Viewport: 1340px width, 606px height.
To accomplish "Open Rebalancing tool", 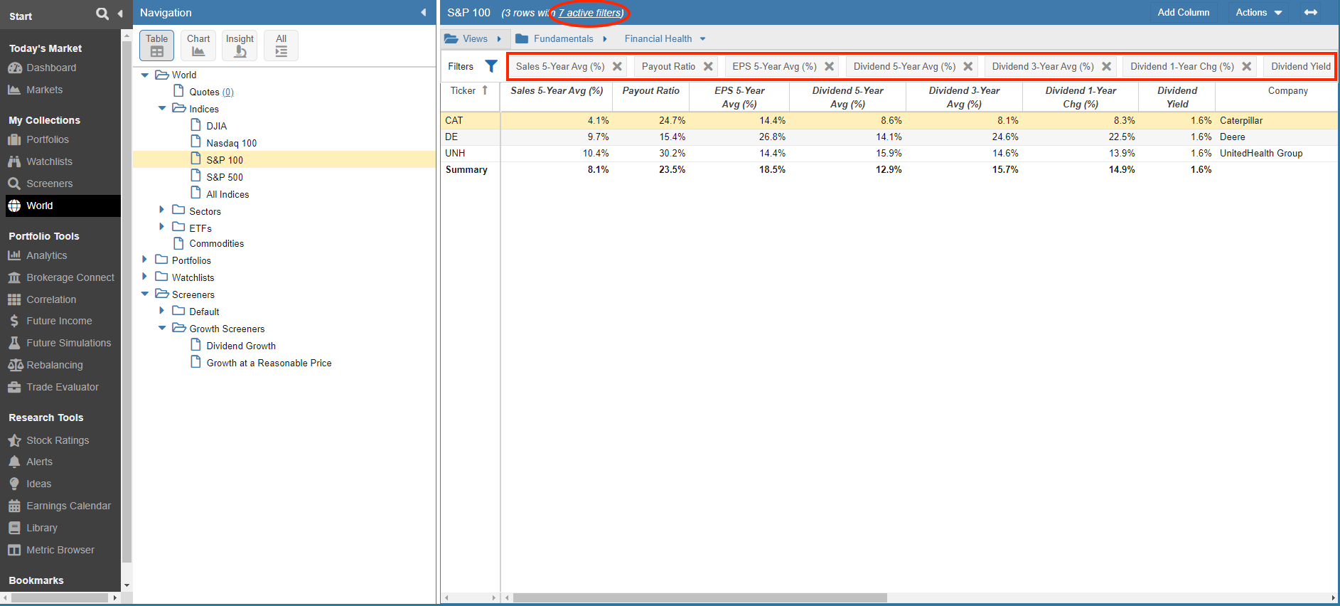I will pyautogui.click(x=55, y=365).
